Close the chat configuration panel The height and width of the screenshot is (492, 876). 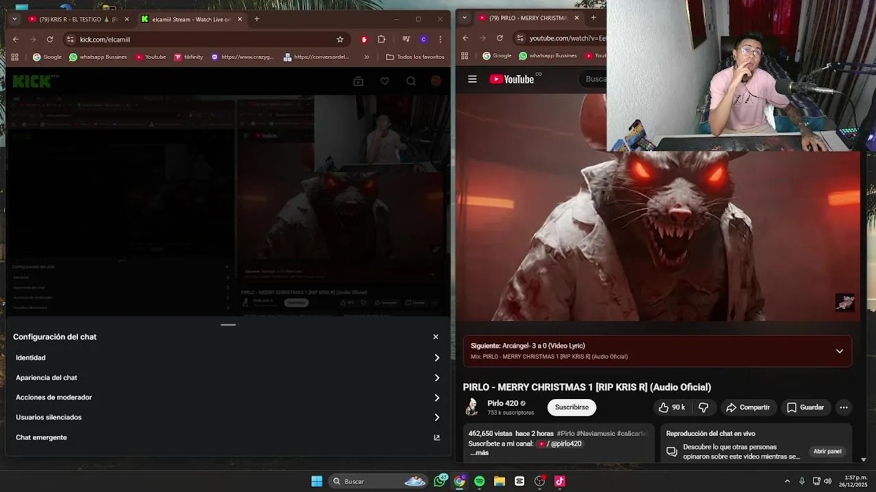435,337
